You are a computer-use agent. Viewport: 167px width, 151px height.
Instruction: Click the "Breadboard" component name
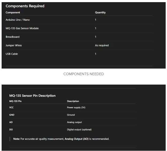(x=13, y=37)
